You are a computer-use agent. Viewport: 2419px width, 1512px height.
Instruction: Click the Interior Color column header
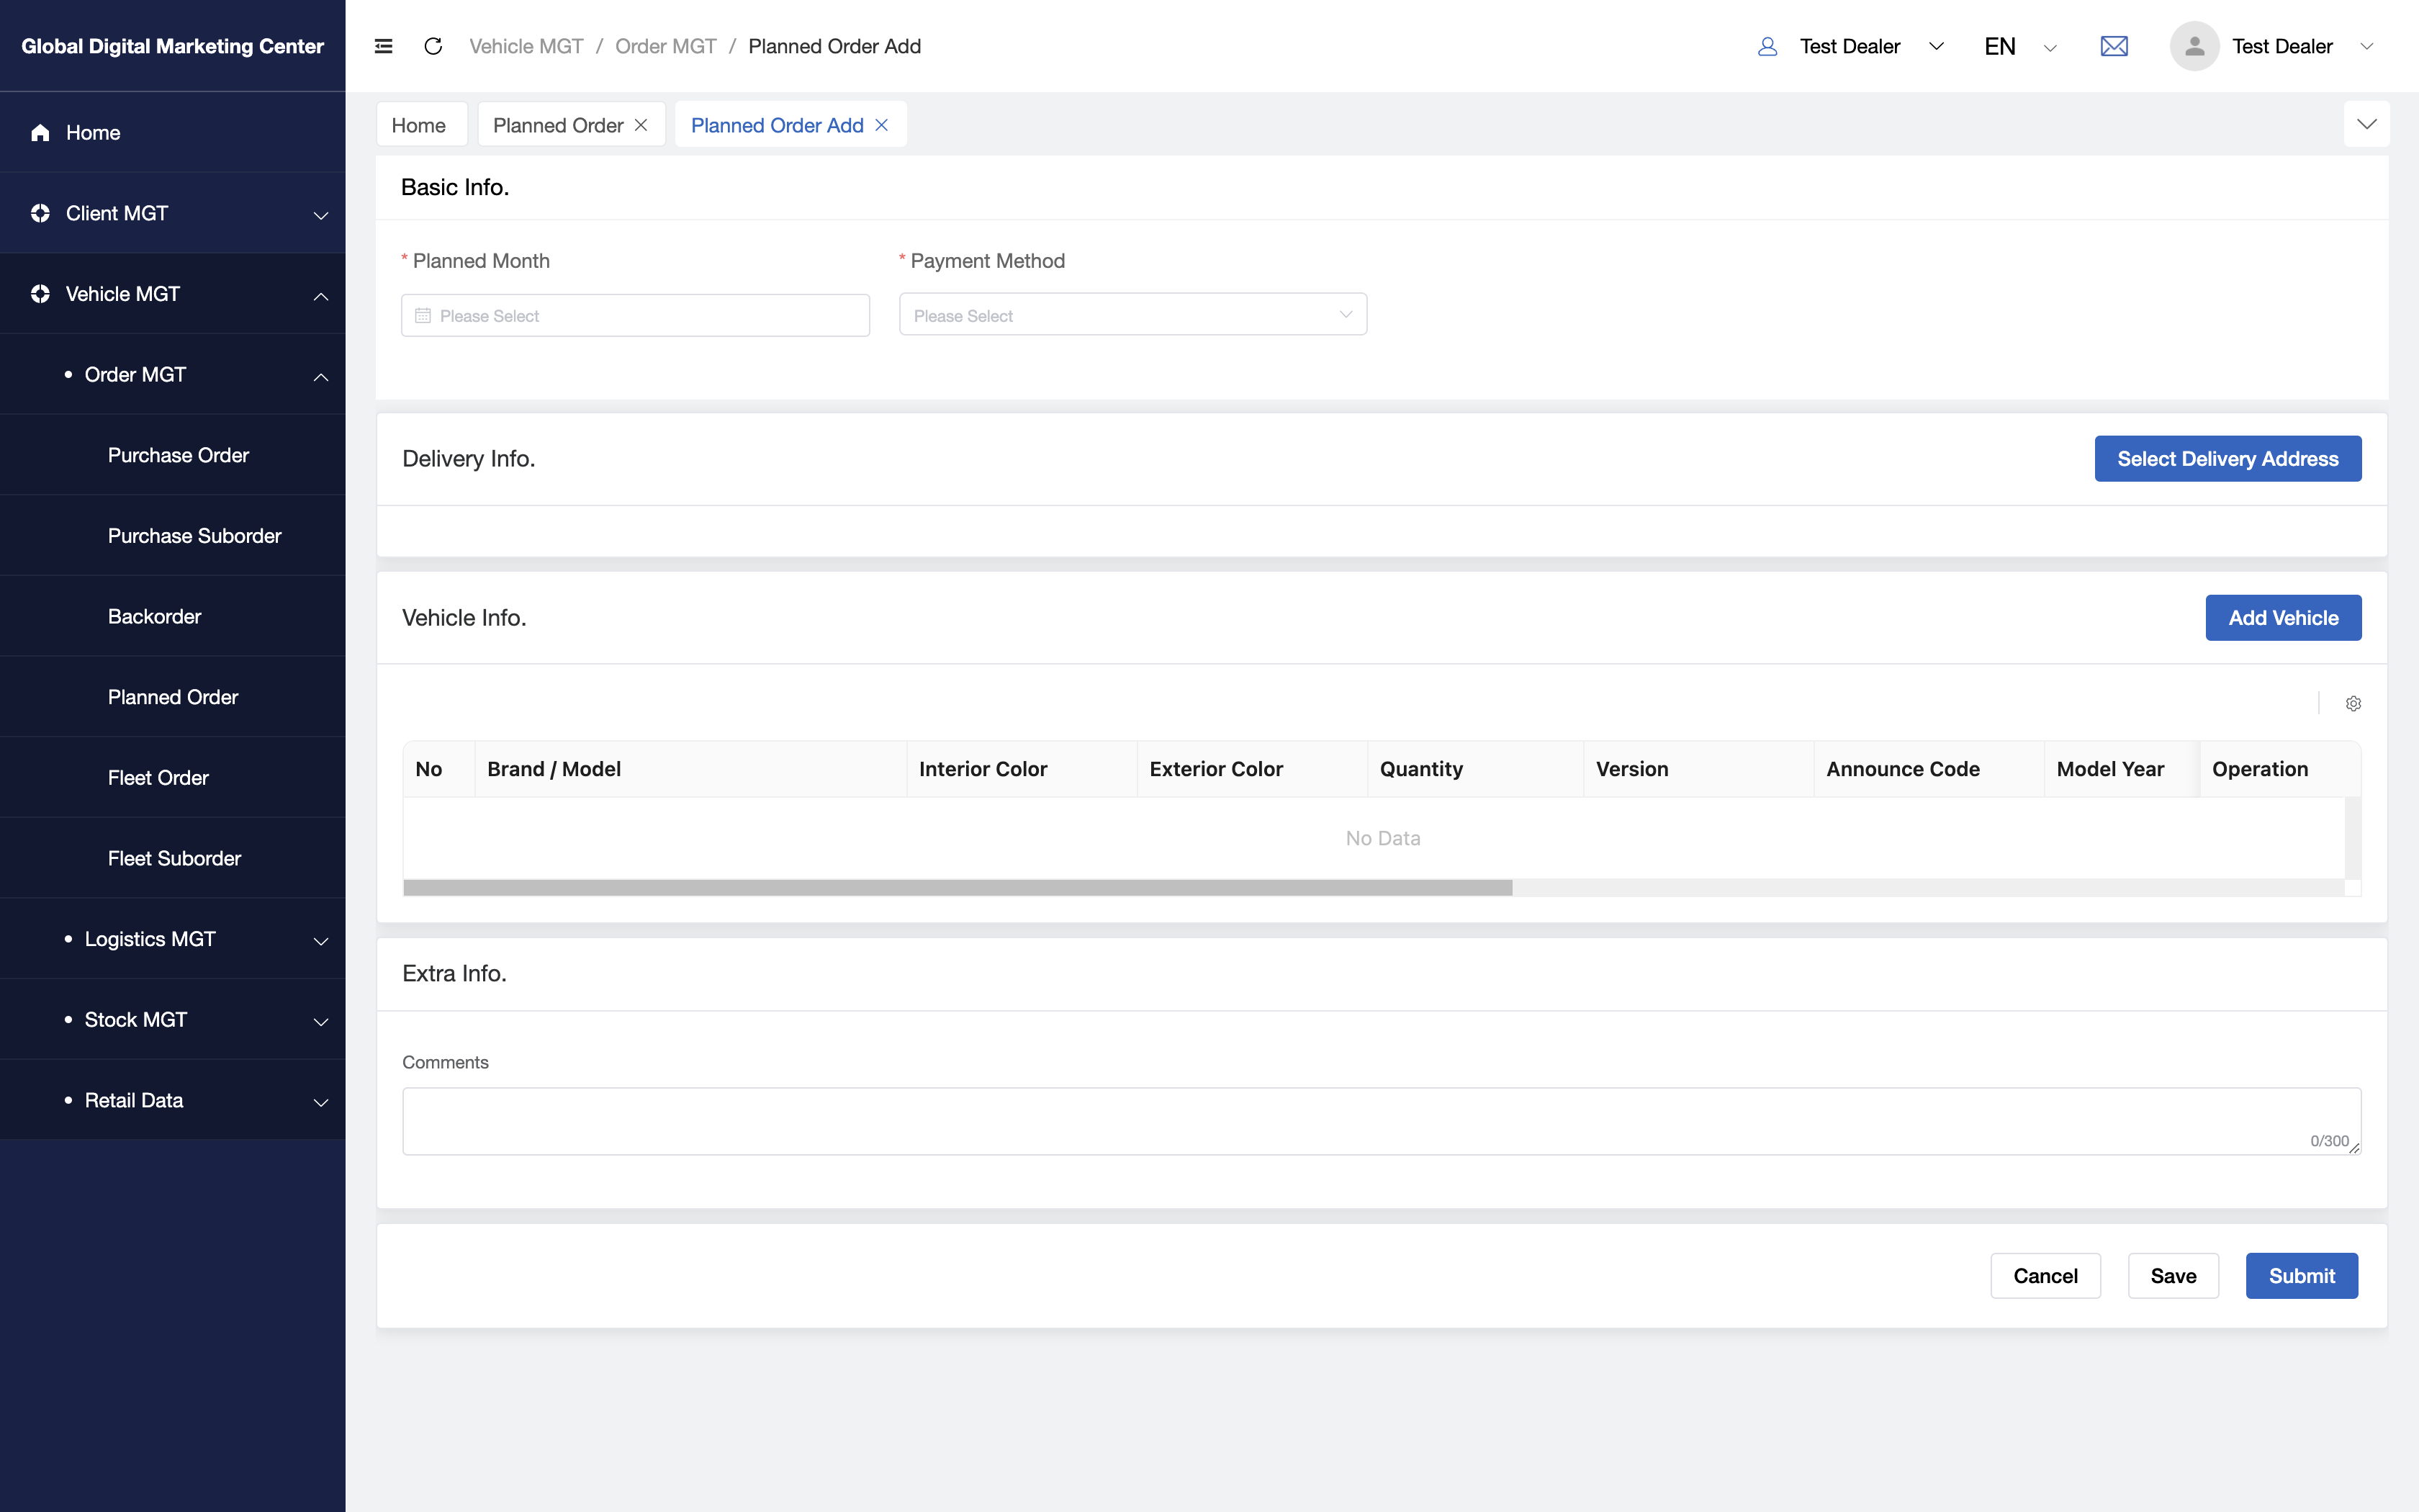tap(1022, 769)
